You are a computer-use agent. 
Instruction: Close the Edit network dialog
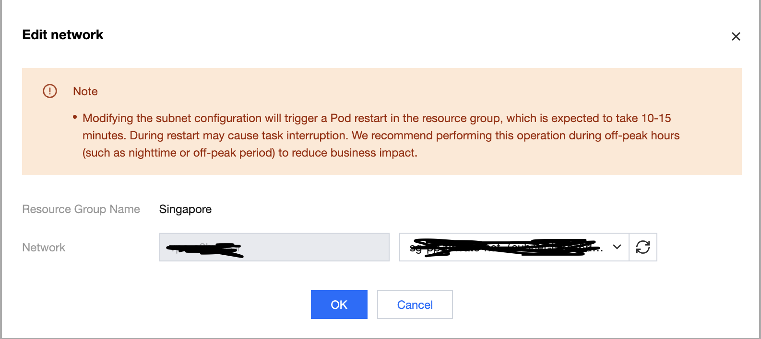tap(736, 36)
